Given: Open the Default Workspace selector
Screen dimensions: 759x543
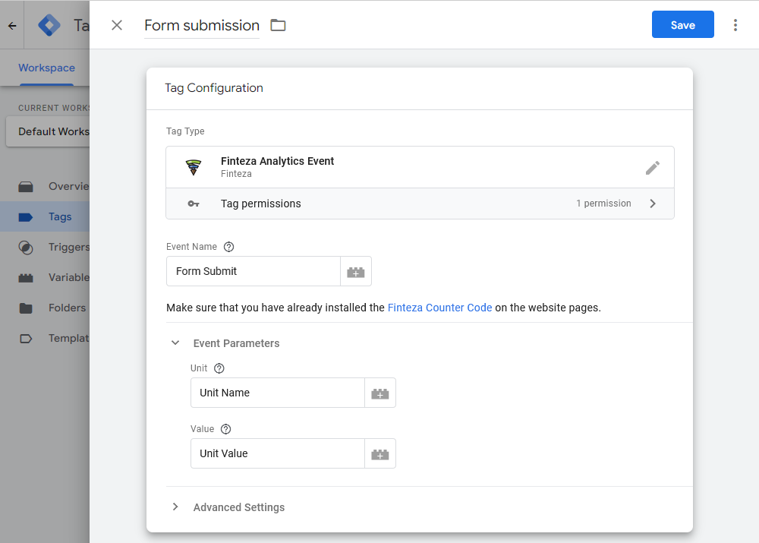Looking at the screenshot, I should [x=48, y=131].
